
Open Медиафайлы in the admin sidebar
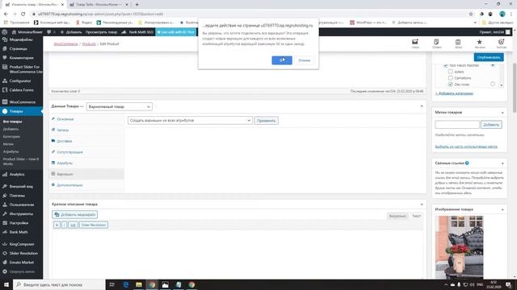(21, 39)
